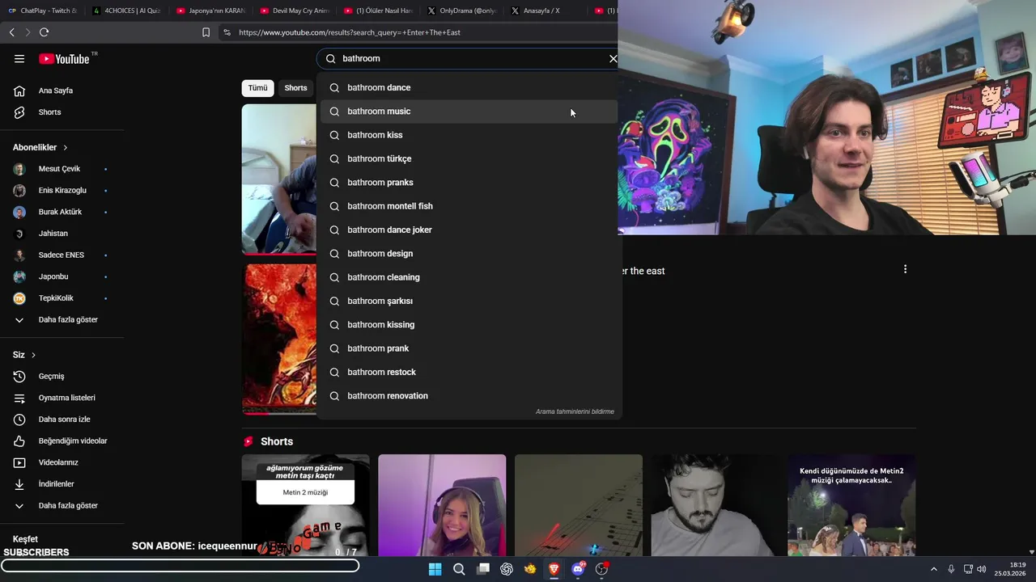The image size is (1036, 582).
Task: Switch to Devil May Cry Anime tab
Action: 295,11
